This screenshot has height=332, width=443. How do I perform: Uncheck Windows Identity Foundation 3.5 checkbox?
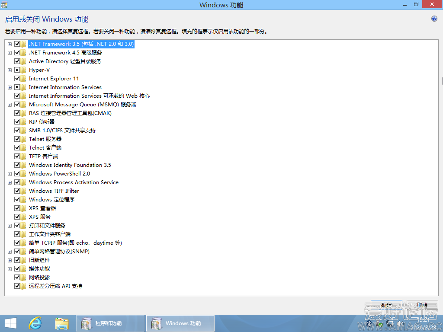17,165
